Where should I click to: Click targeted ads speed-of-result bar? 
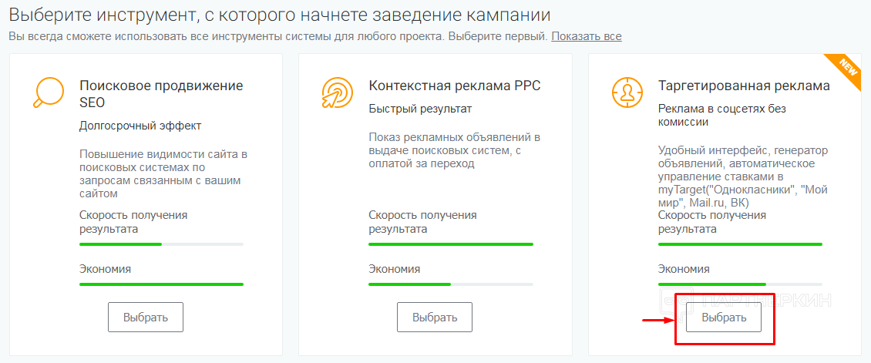(x=740, y=244)
